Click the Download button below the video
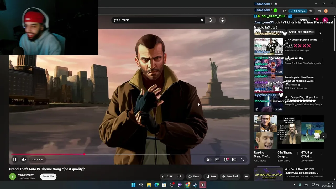Viewport: 336px width, 189px height. pyautogui.click(x=230, y=176)
